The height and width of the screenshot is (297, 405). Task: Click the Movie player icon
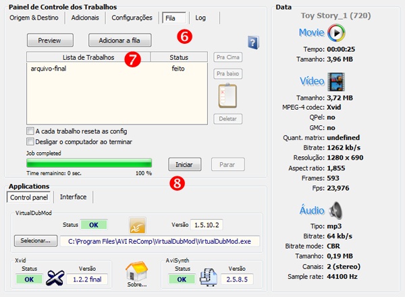click(x=336, y=32)
